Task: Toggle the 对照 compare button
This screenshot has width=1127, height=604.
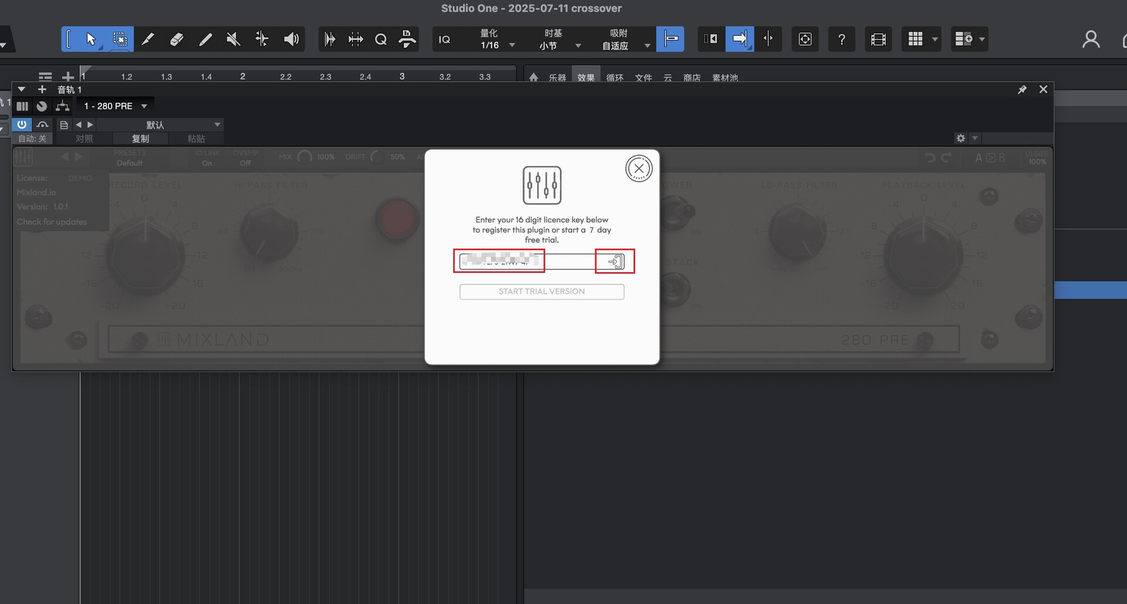Action: pyautogui.click(x=84, y=139)
